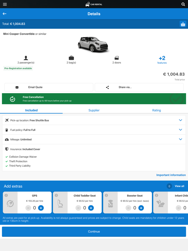
Task: Increase Child Toddler Seat quantity
Action: click(x=91, y=208)
